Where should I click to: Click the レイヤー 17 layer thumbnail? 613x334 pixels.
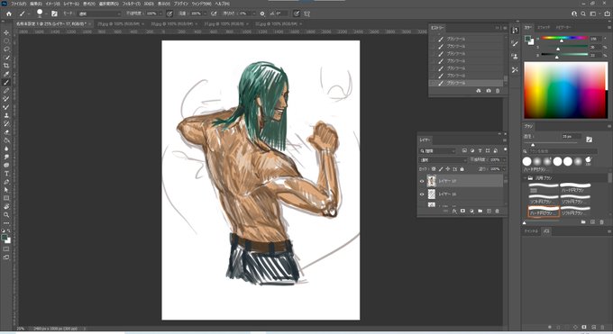(432, 181)
